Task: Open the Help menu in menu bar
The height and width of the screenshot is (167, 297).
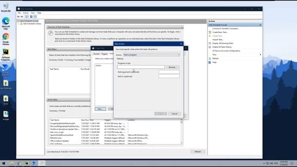Action: tap(39, 13)
